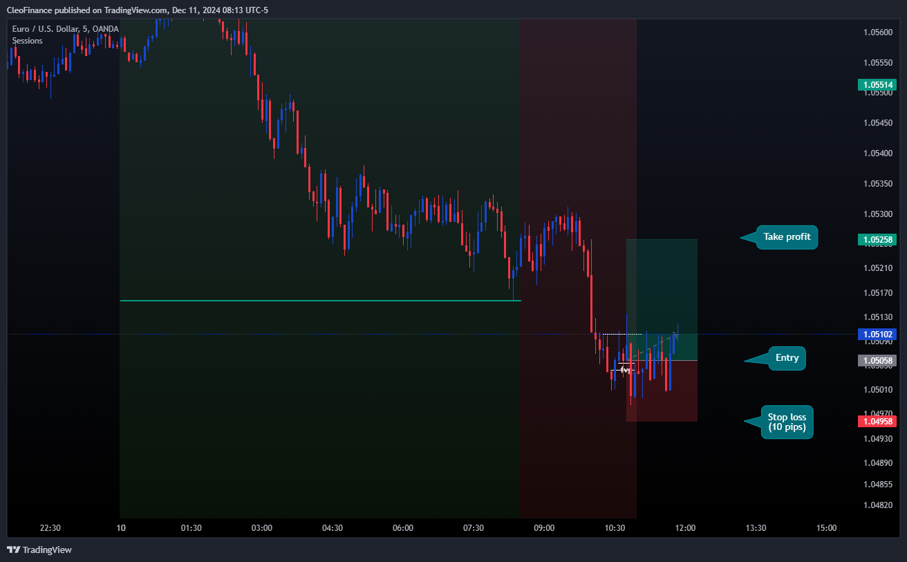
Task: Click the green 1.05514 price tag
Action: [x=877, y=85]
